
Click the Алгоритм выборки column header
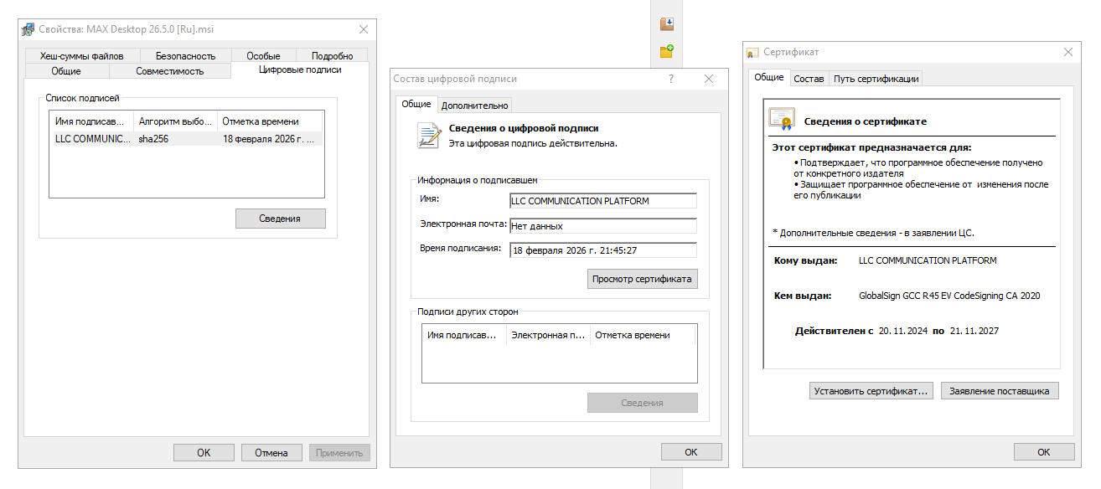[x=175, y=121]
